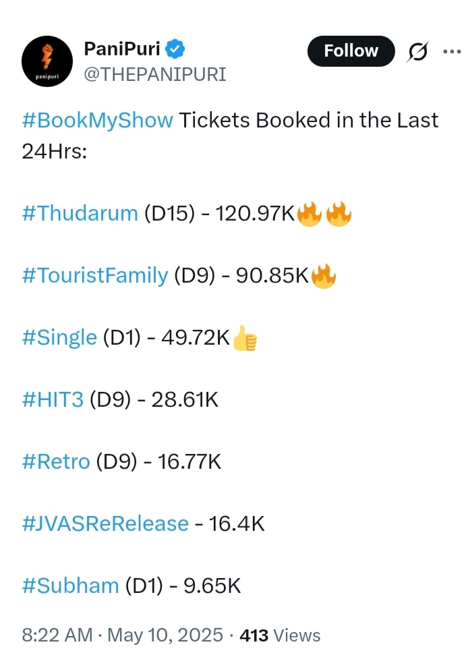The image size is (466, 651).
Task: Follow the PaniPuri account
Action: point(351,51)
